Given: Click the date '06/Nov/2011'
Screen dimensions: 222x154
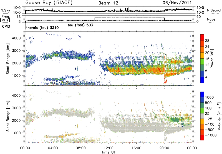Looking at the screenshot, I should (177, 3).
